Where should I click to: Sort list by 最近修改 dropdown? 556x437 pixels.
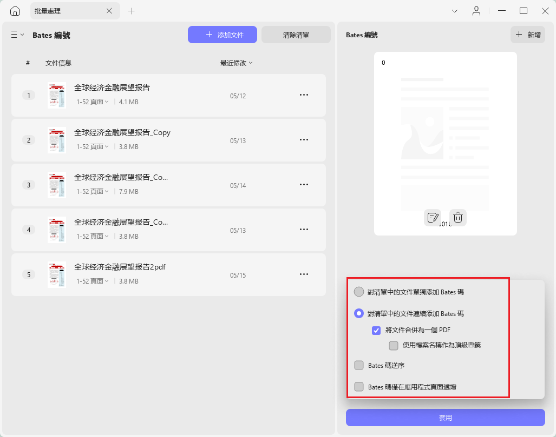(x=236, y=63)
